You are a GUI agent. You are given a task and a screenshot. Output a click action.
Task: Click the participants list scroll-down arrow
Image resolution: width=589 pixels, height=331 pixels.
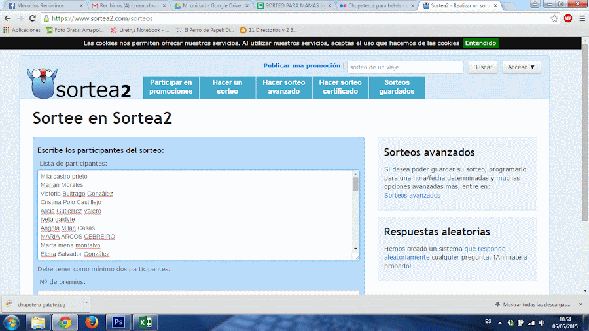point(355,249)
